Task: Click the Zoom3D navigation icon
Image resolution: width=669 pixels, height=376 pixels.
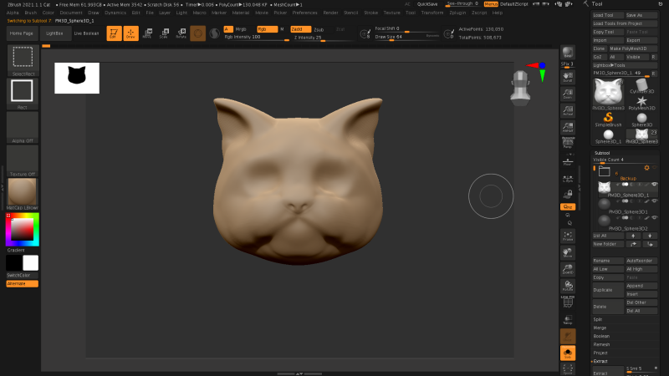Action: 568,269
